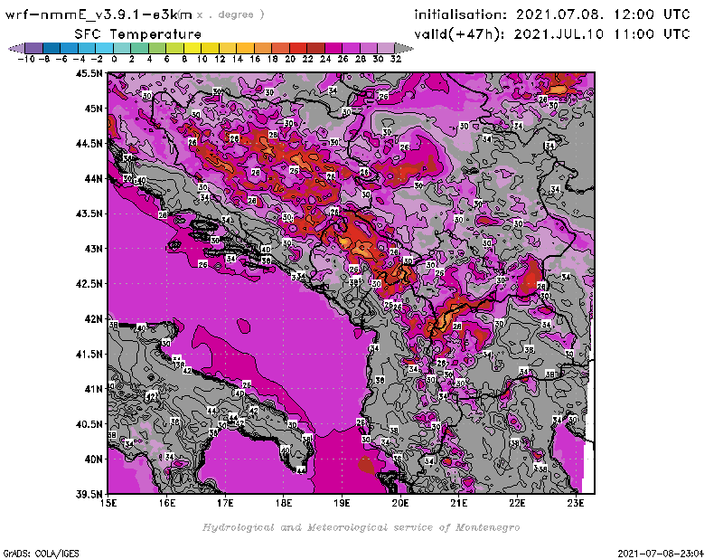Click the 44N latitude label
This screenshot has width=723, height=559.
(93, 178)
